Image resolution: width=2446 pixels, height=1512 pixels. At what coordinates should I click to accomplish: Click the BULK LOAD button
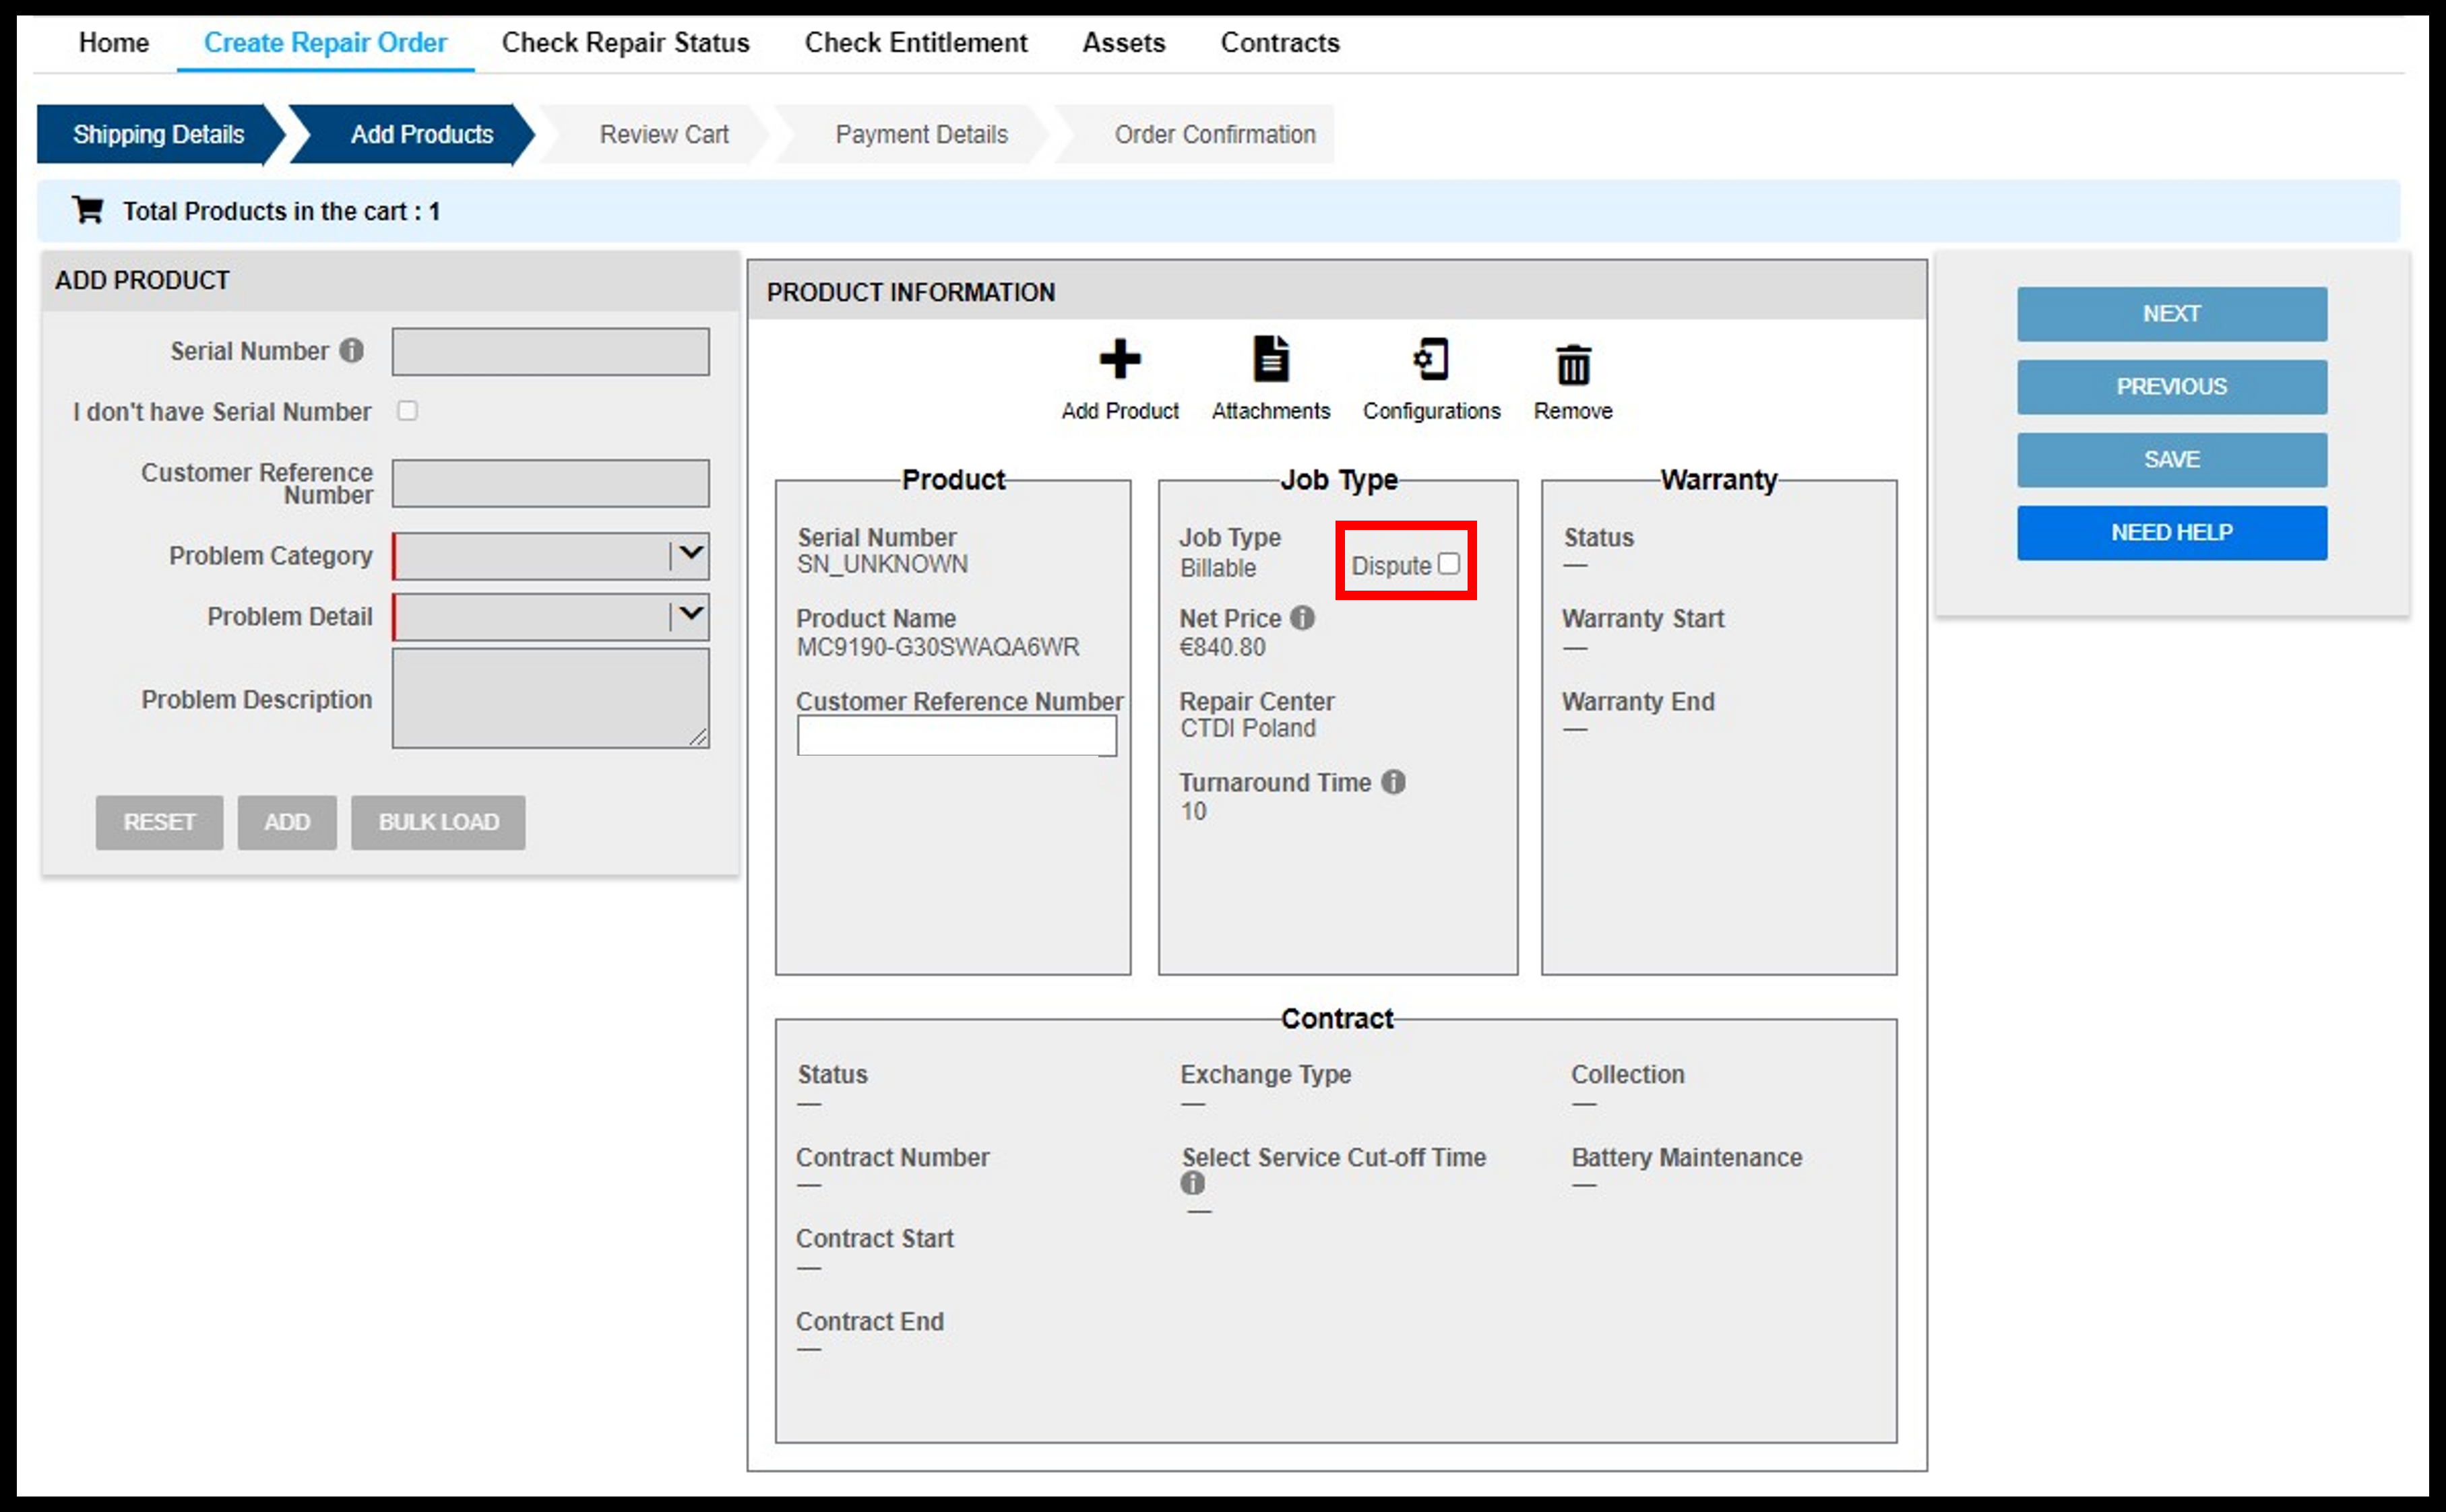click(x=438, y=822)
